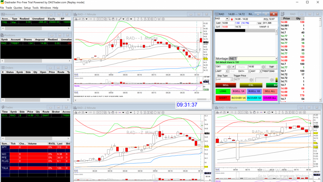Select the hand pan tool in 1-Minute chart
The height and width of the screenshot is (182, 323).
[x=113, y=19]
